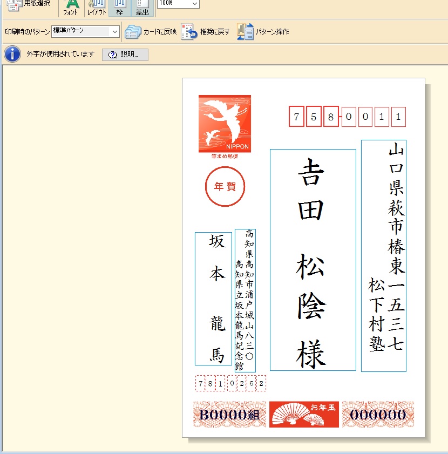Toggle the 差出 sender display button
The image size is (448, 454).
[142, 7]
